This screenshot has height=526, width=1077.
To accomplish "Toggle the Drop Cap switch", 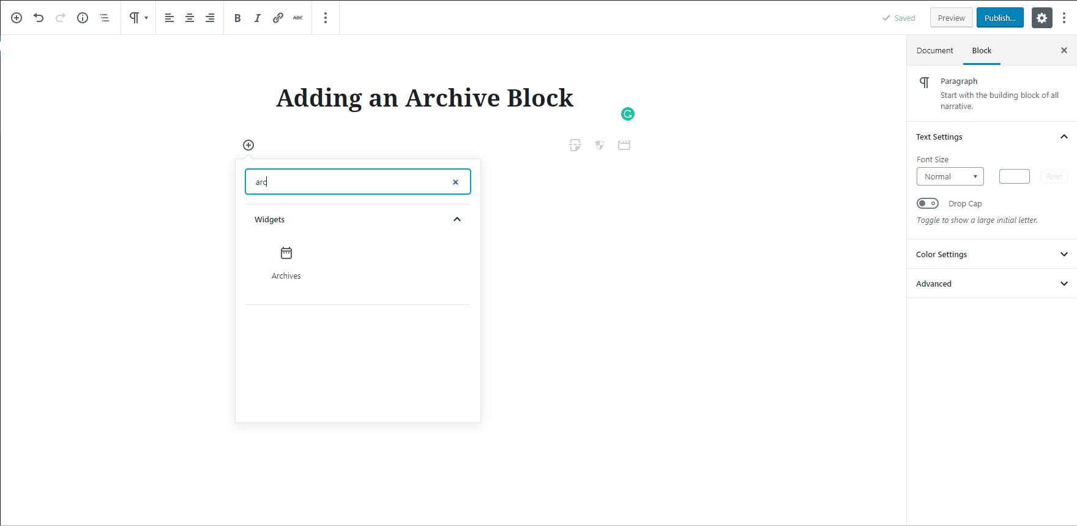I will point(928,203).
